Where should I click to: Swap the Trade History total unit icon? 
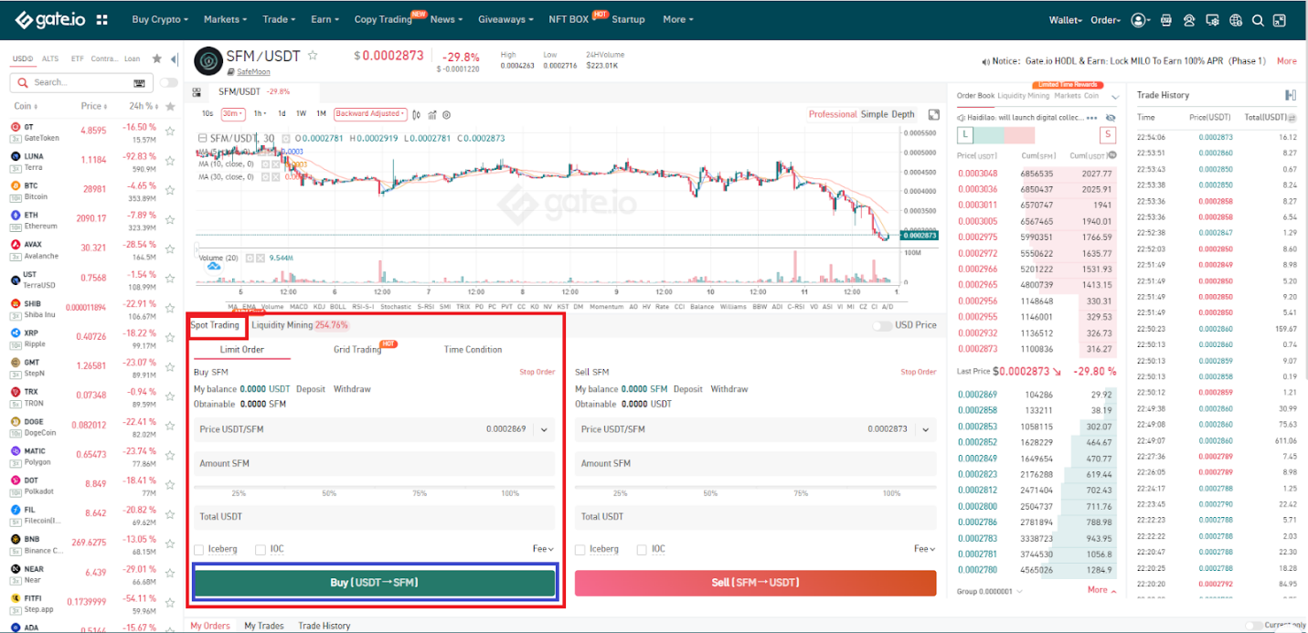(1293, 118)
